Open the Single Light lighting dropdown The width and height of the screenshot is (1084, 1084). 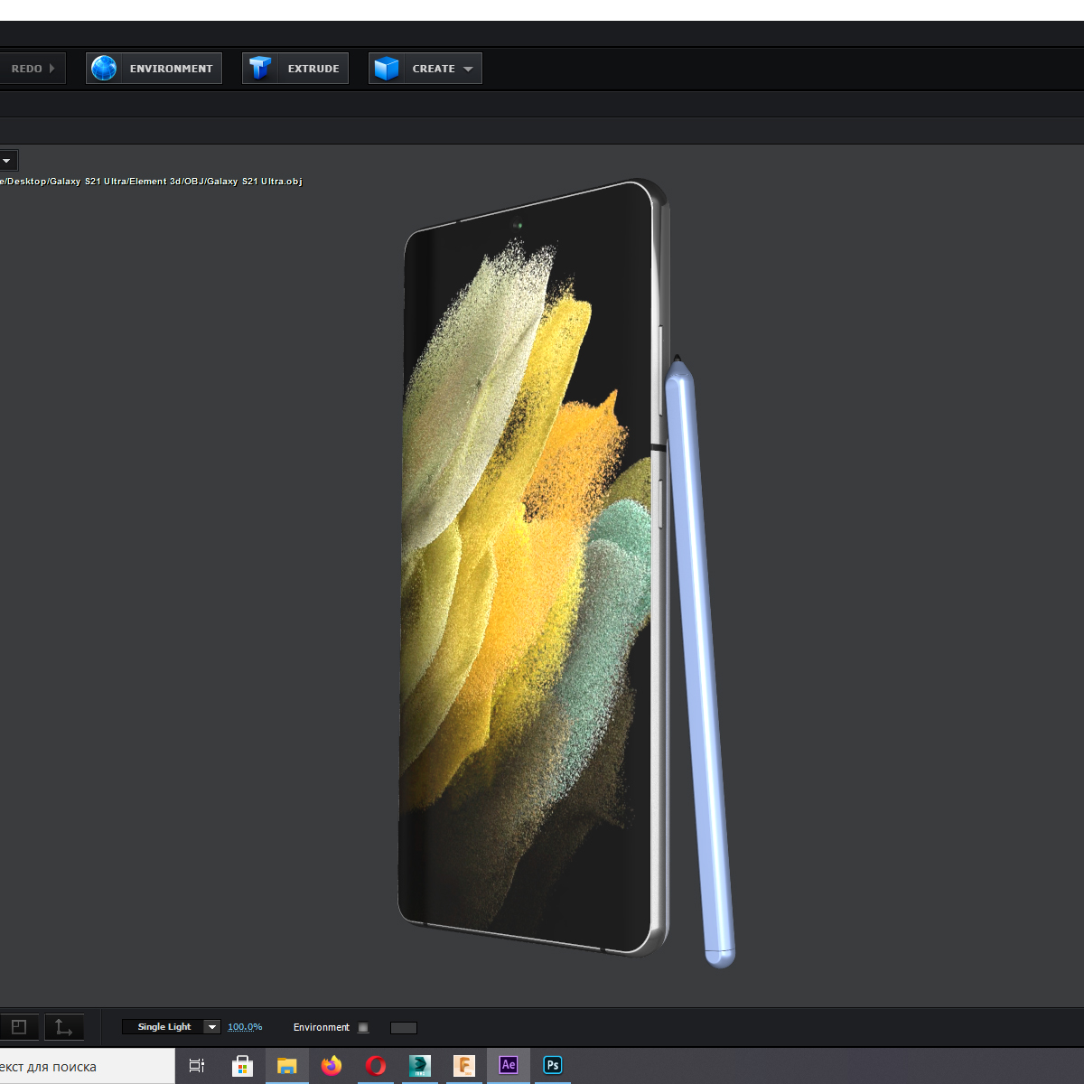[171, 1027]
